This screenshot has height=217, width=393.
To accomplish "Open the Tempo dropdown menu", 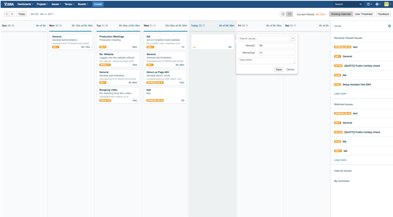I will [x=70, y=4].
